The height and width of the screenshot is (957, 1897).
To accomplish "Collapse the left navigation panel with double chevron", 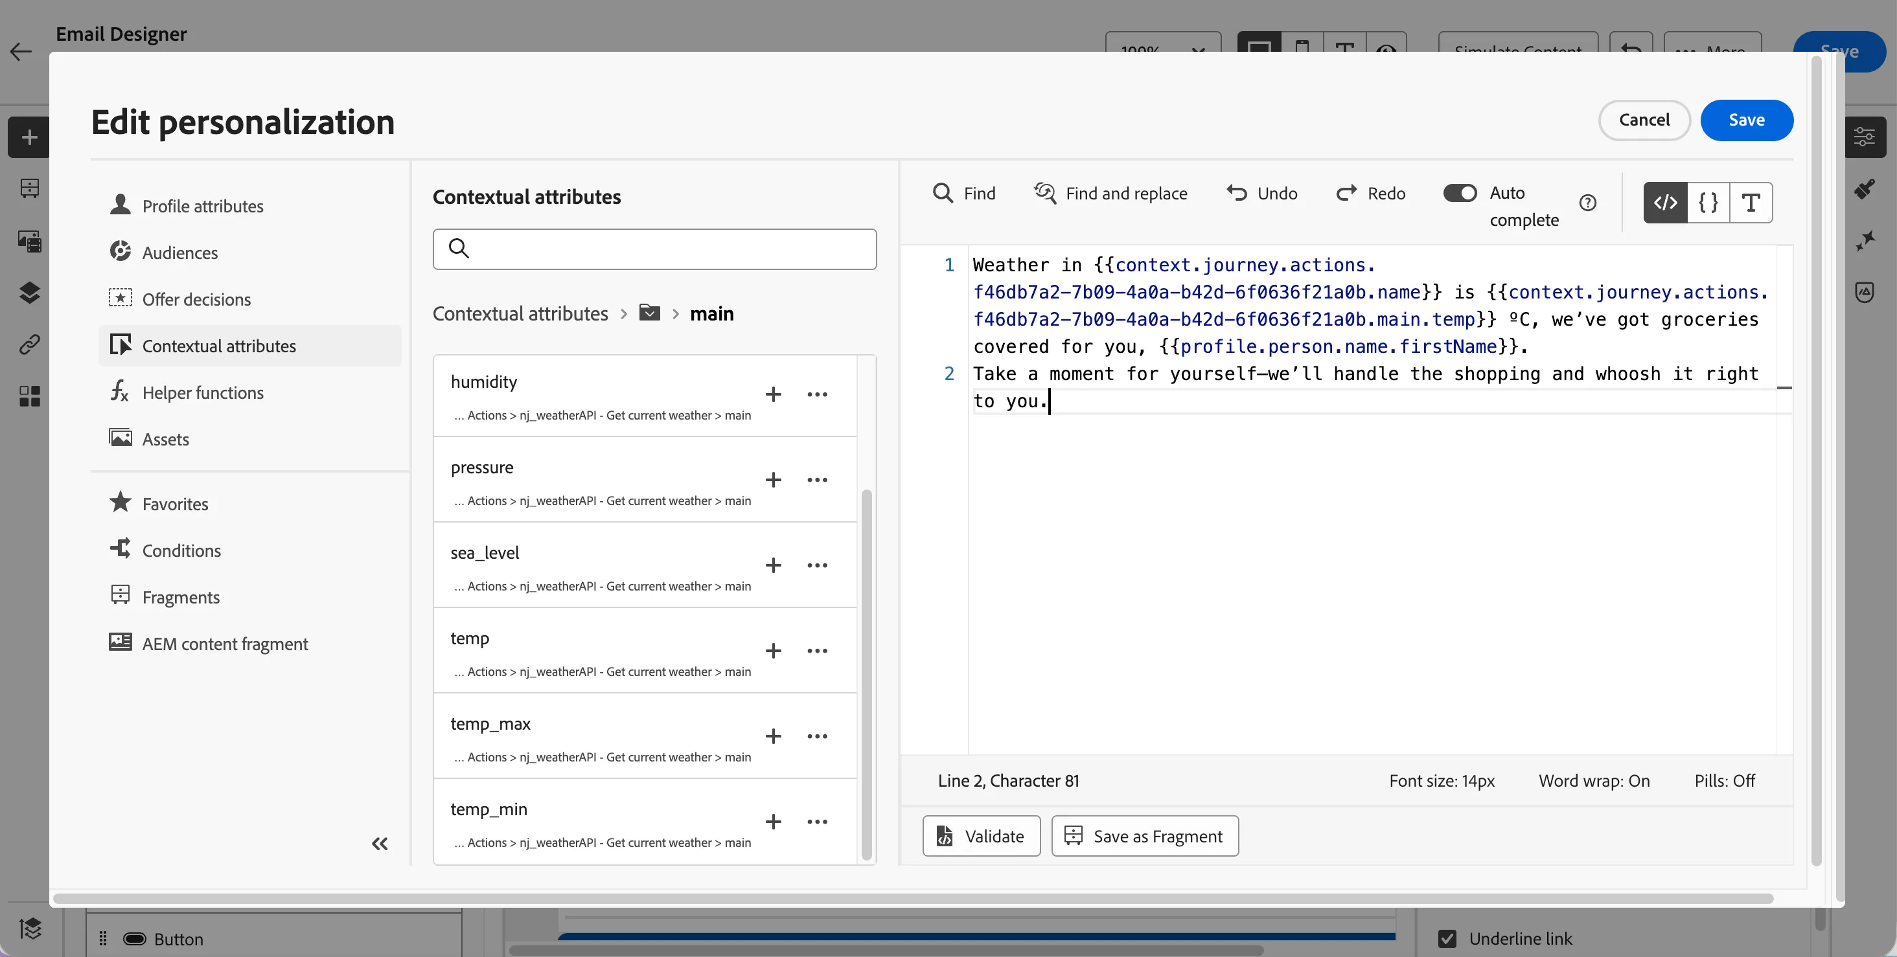I will (x=380, y=844).
